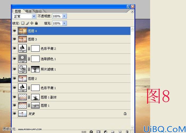Select white mask of 色彩平衡 1

pos(35,88)
